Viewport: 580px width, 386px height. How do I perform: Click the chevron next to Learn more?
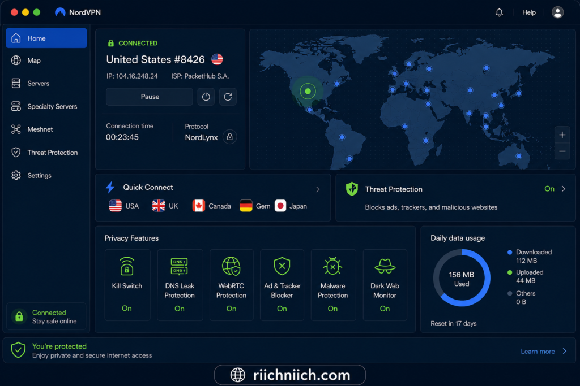pyautogui.click(x=565, y=352)
